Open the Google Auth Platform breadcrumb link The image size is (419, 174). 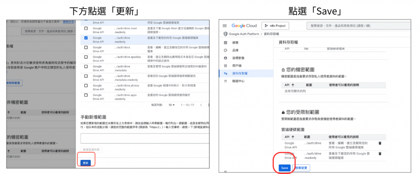(244, 34)
